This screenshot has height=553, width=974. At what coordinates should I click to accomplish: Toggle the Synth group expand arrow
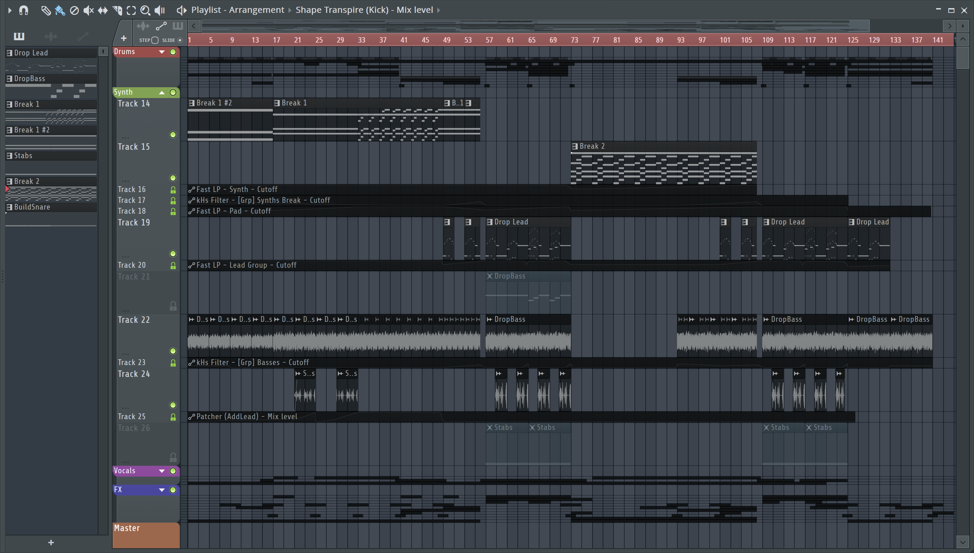tap(162, 93)
